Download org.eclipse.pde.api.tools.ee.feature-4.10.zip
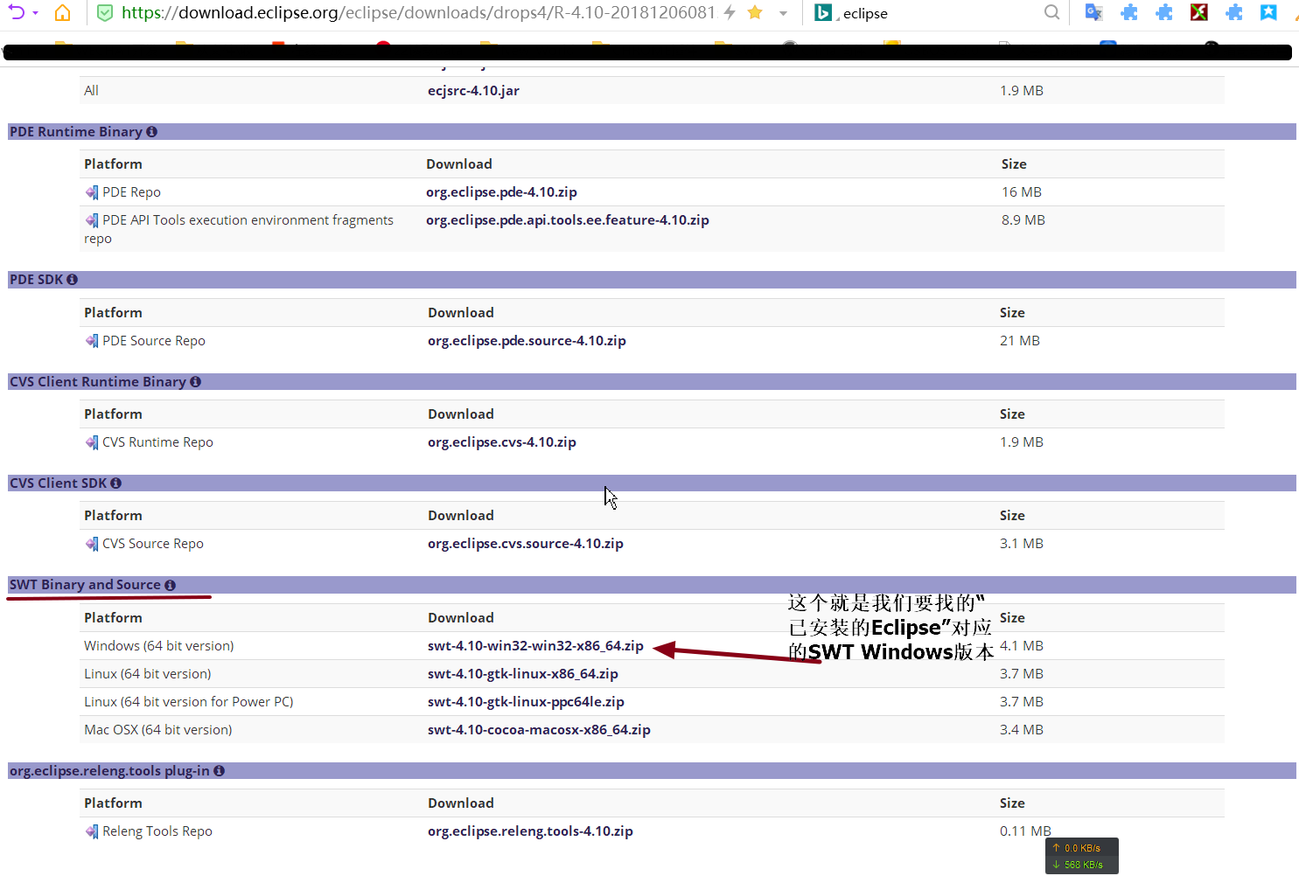 point(568,219)
